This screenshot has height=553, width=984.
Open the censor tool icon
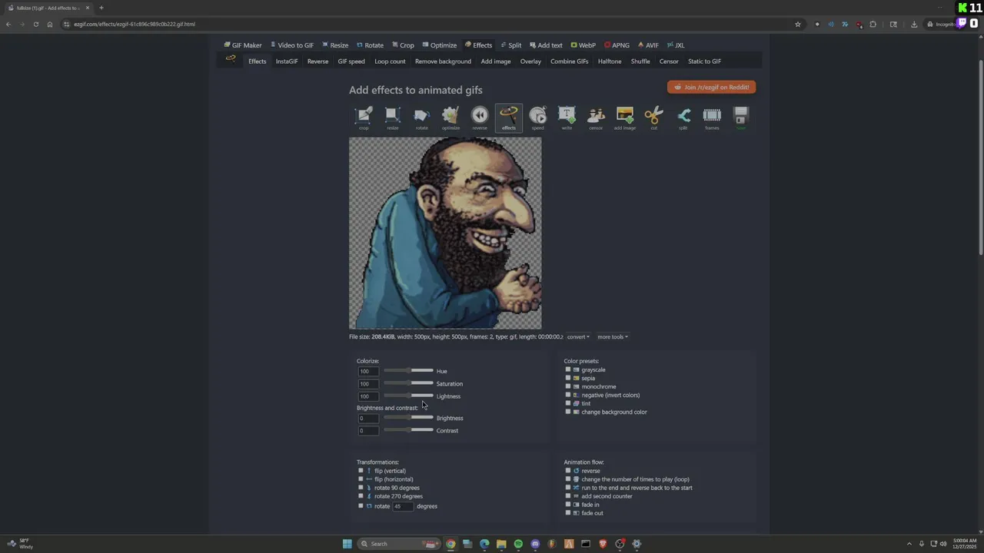point(596,116)
